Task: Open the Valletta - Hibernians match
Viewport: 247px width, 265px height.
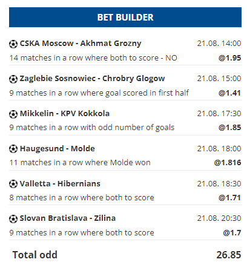Action: point(60,184)
